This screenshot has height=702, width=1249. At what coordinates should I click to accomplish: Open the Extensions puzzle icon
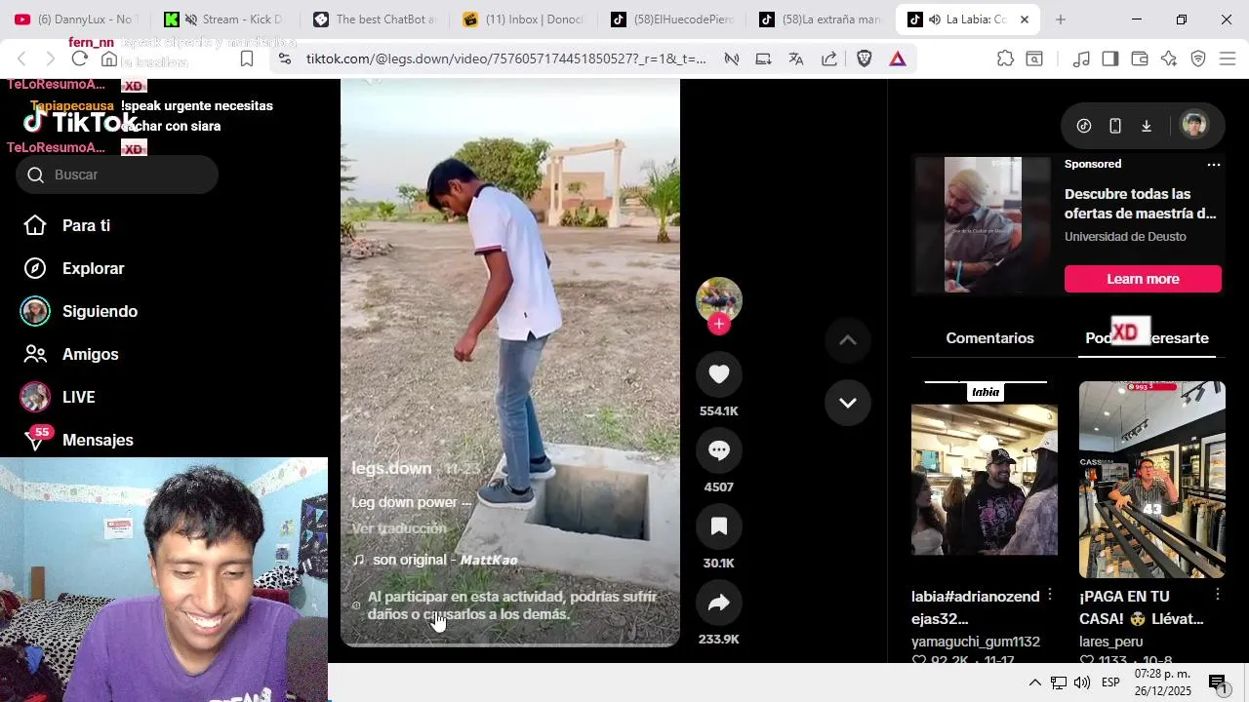(x=1005, y=59)
